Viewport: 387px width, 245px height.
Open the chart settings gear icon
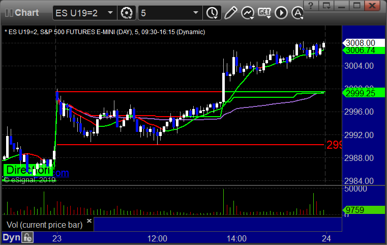[126, 13]
